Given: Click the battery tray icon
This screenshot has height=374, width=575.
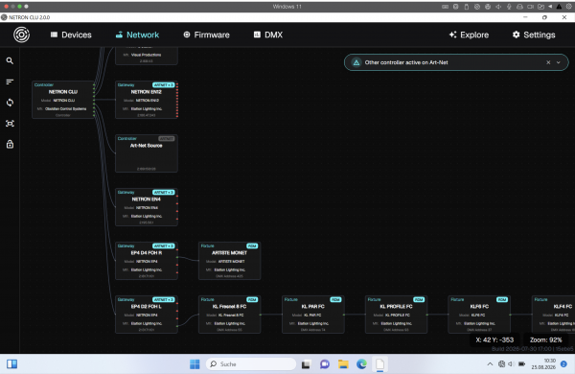Looking at the screenshot, I should 521,364.
